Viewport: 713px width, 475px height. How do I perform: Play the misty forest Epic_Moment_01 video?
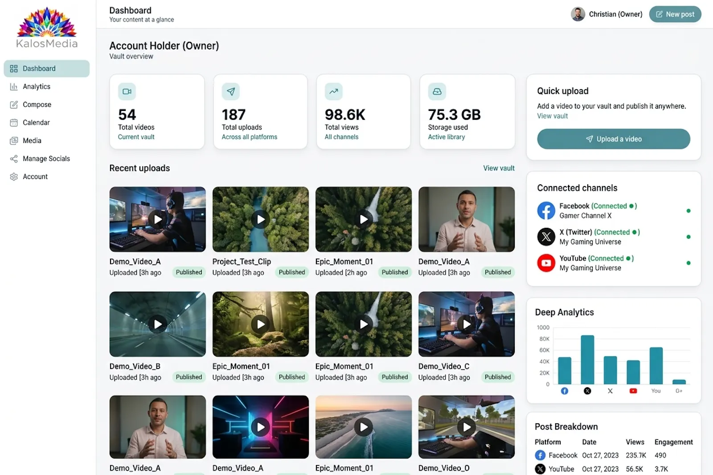pyautogui.click(x=261, y=325)
